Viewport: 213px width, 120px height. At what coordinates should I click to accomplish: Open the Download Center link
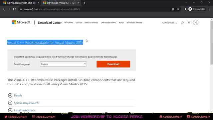50,23
